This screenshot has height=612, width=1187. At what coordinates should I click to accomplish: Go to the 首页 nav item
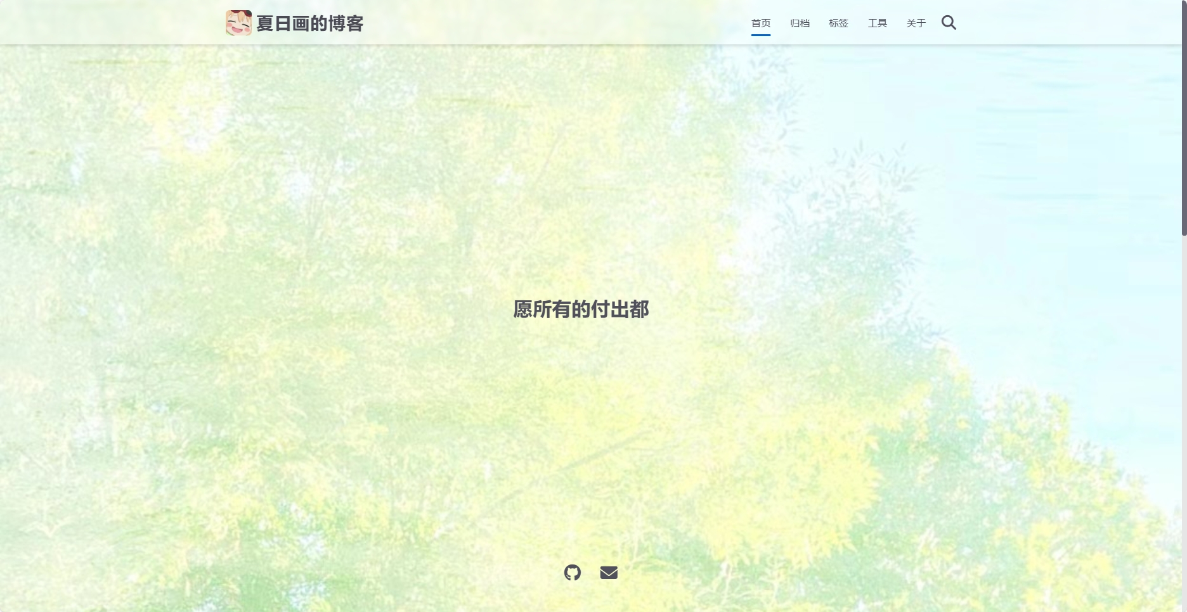(x=761, y=23)
